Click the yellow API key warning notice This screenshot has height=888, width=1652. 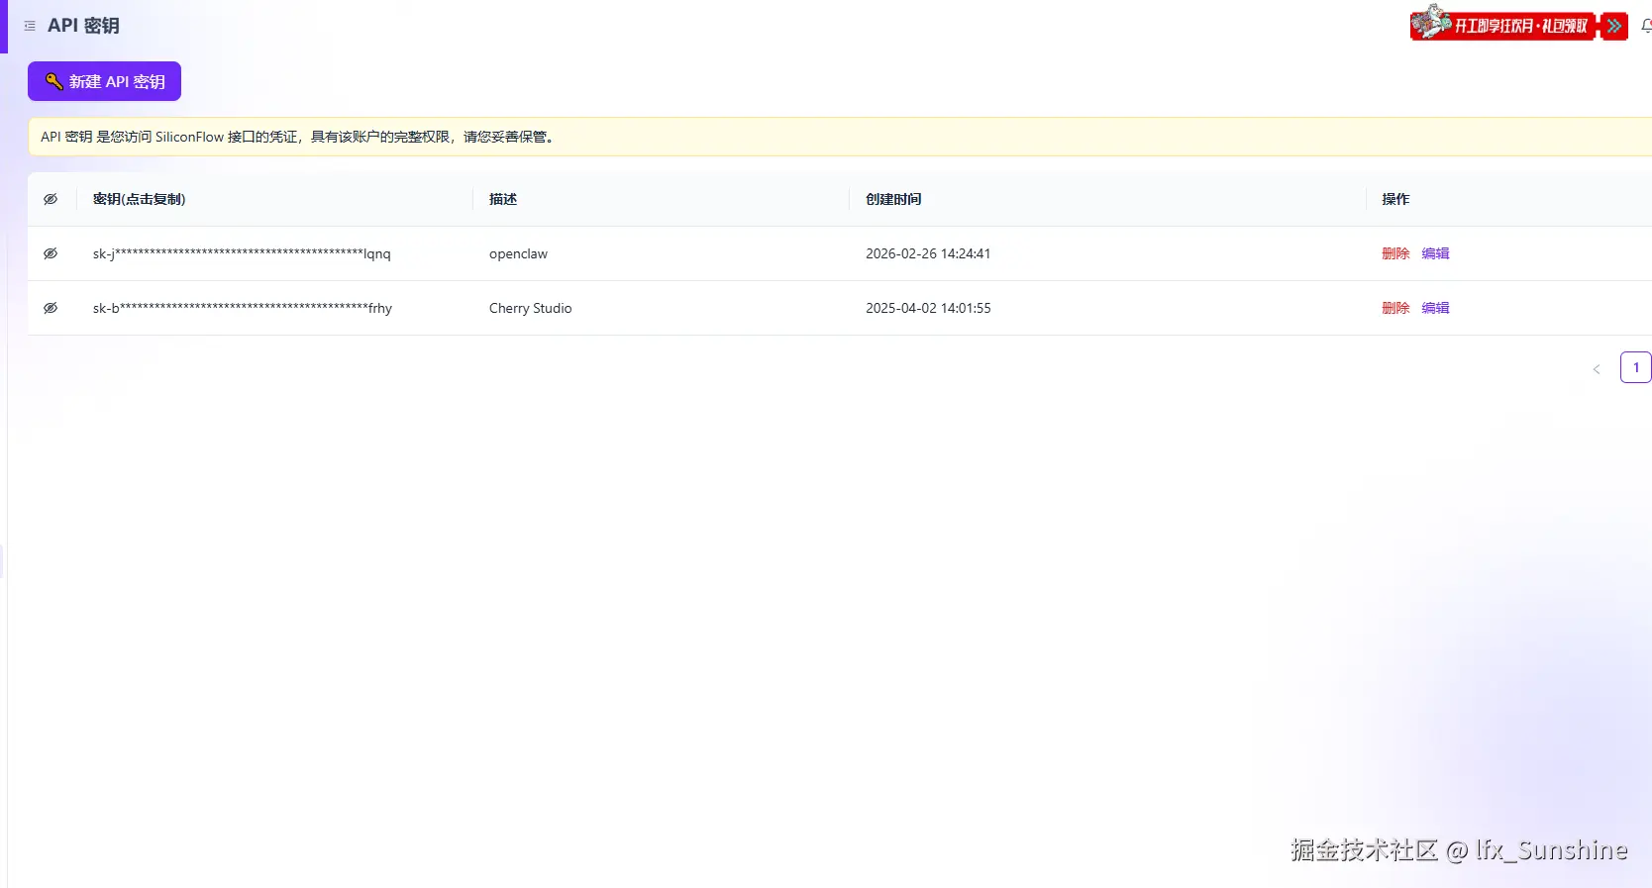click(x=840, y=137)
